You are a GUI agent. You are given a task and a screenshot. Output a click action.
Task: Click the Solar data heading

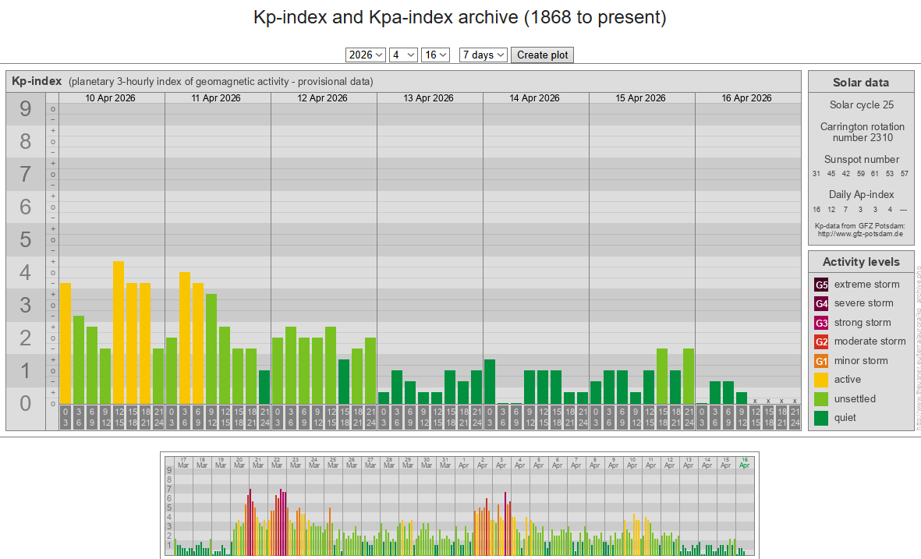tap(861, 83)
